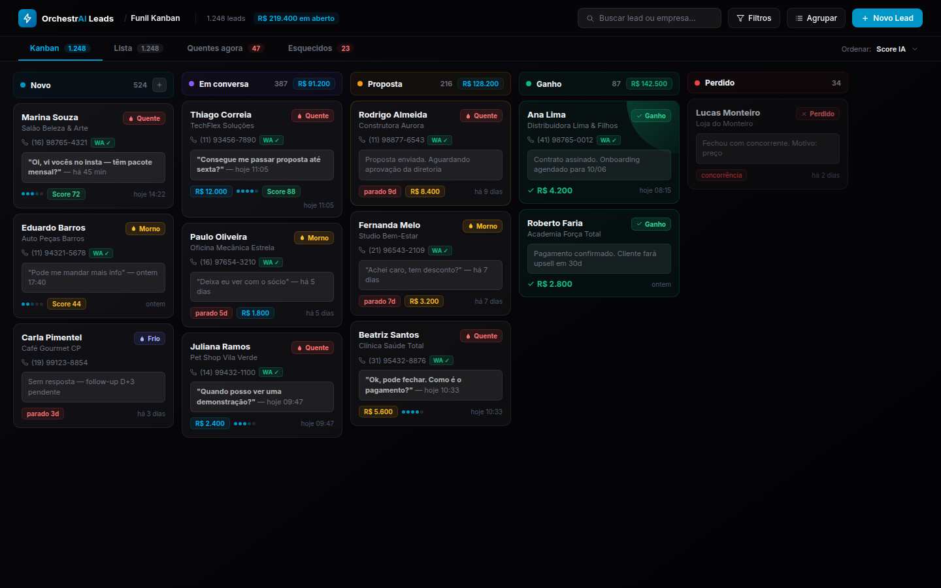Click the plus icon in Novo column header

[159, 85]
